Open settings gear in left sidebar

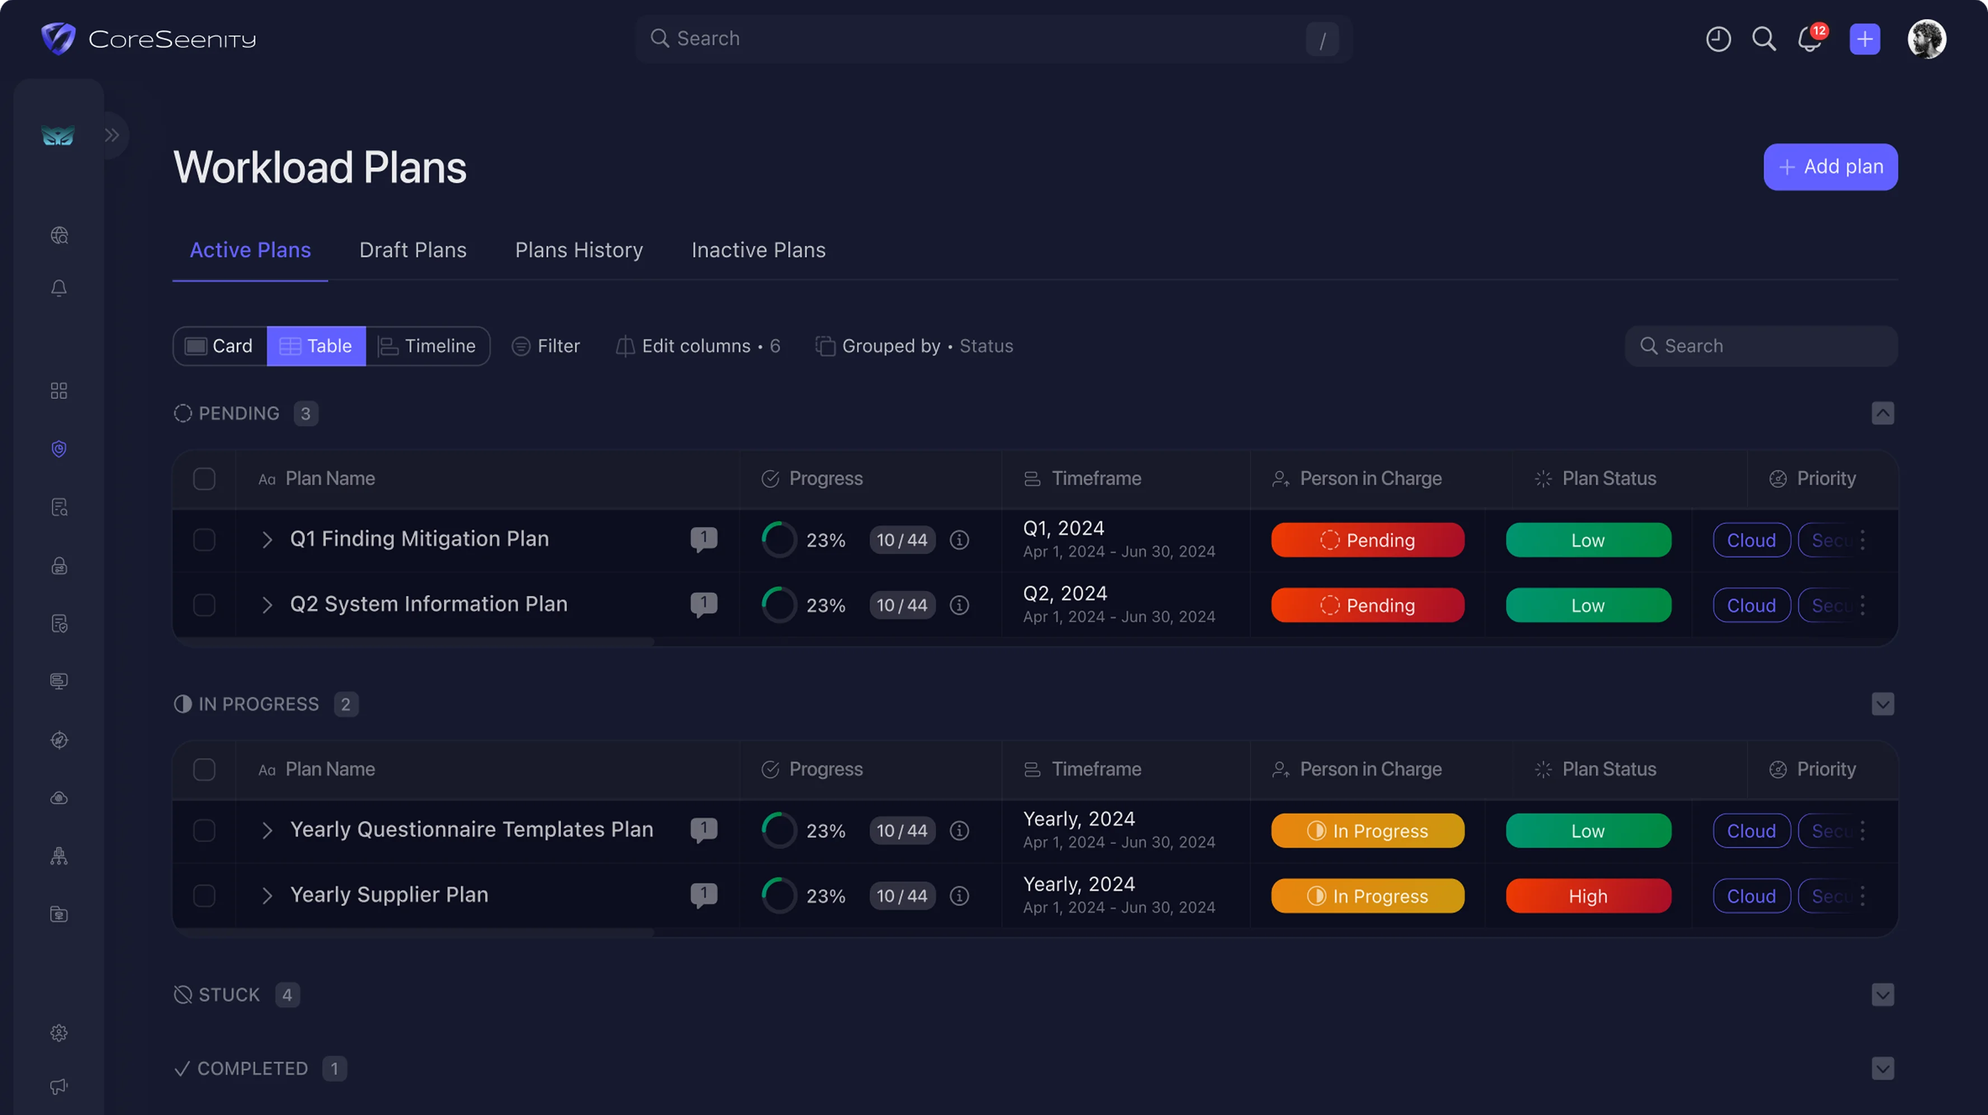59,1032
